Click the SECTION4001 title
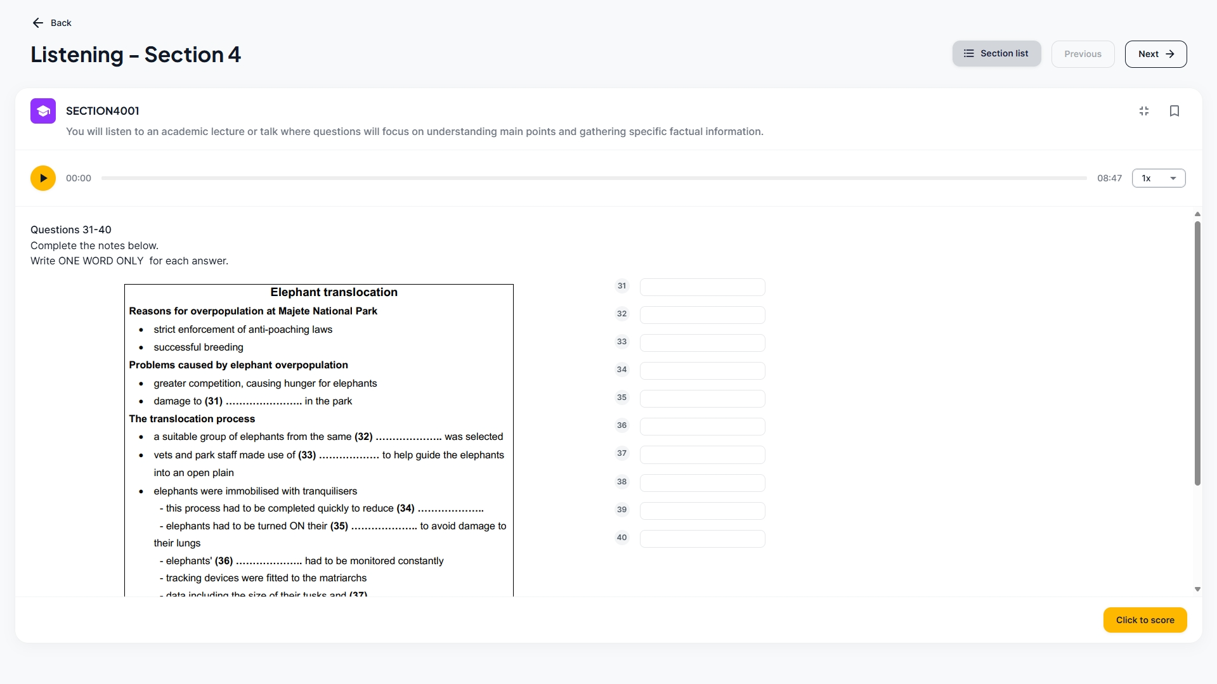 (103, 111)
